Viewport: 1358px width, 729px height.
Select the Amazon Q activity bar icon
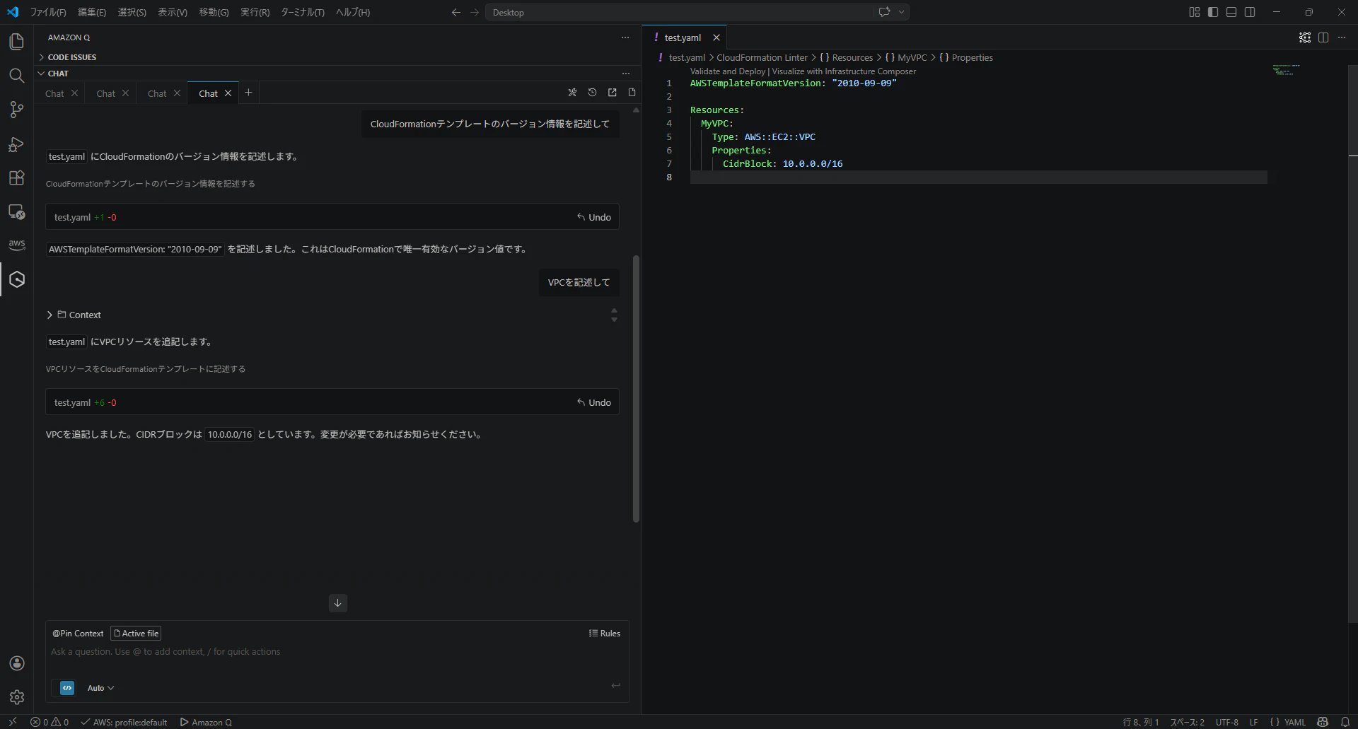click(x=17, y=279)
